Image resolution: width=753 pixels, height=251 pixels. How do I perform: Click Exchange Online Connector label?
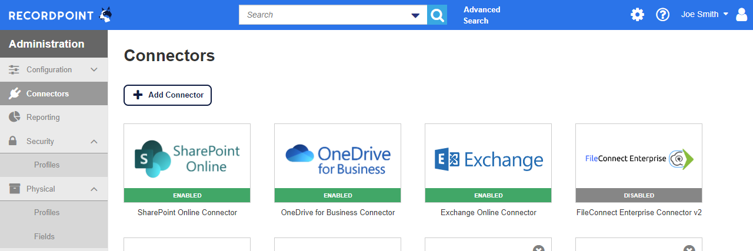coord(488,213)
